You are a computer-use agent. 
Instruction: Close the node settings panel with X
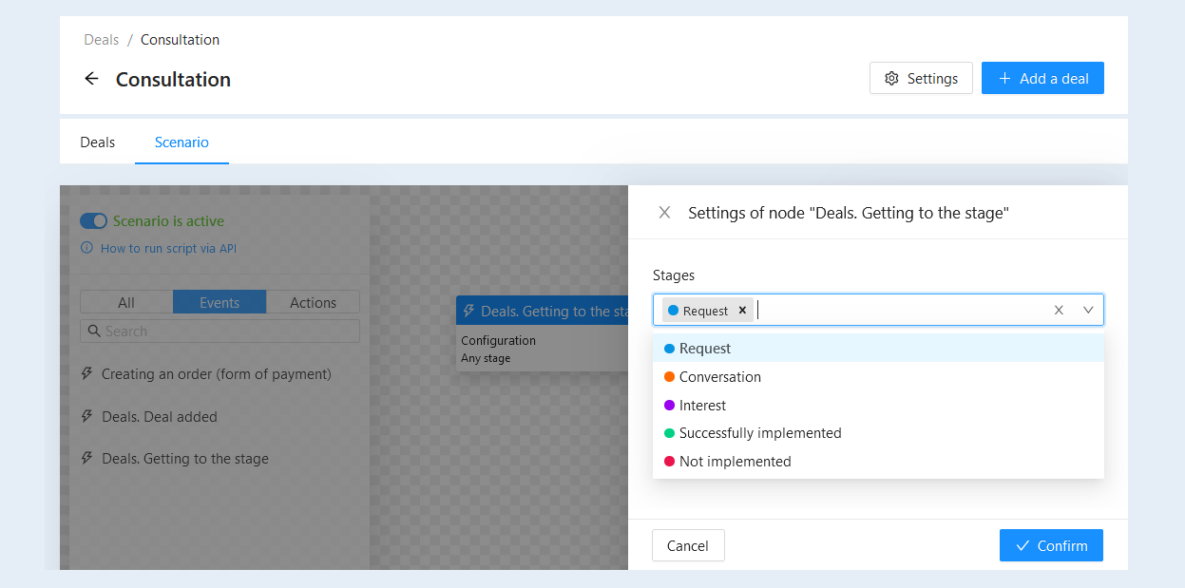click(x=665, y=213)
